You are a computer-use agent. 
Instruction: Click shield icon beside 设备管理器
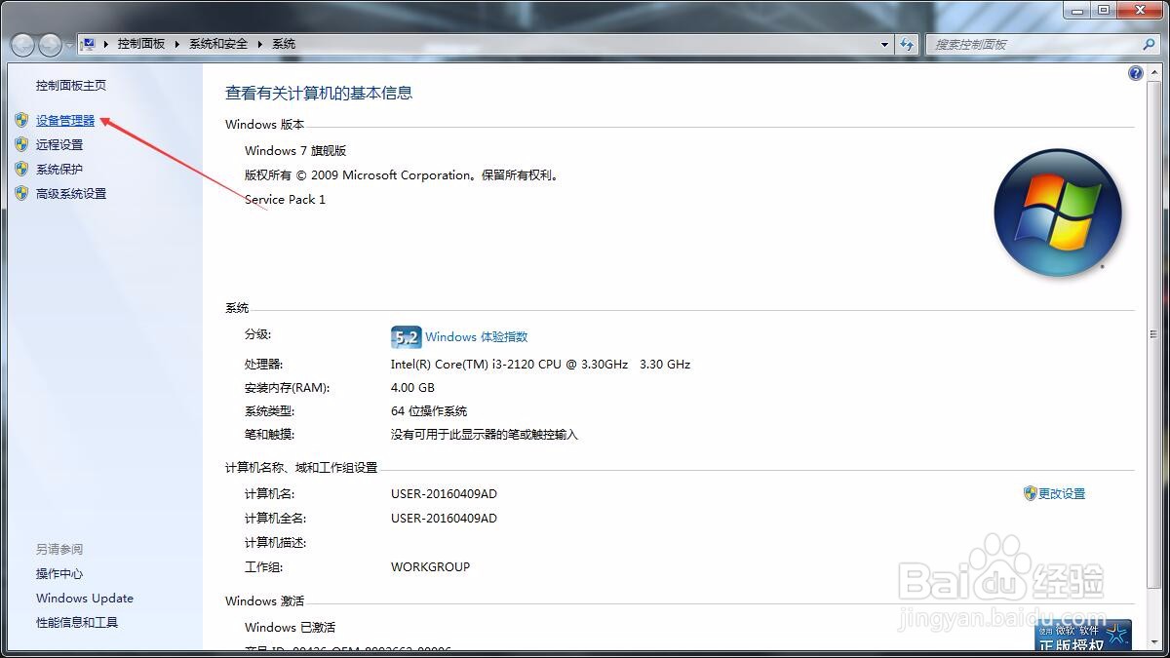[x=21, y=120]
